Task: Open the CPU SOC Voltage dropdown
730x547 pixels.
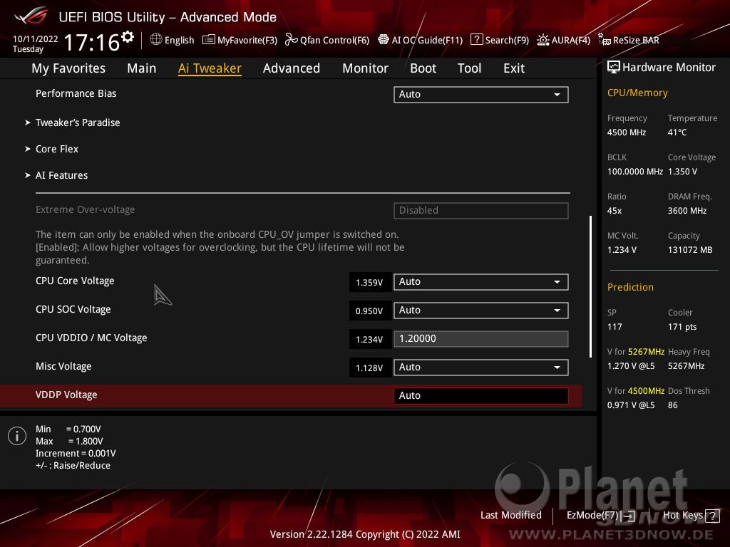Action: tap(481, 311)
